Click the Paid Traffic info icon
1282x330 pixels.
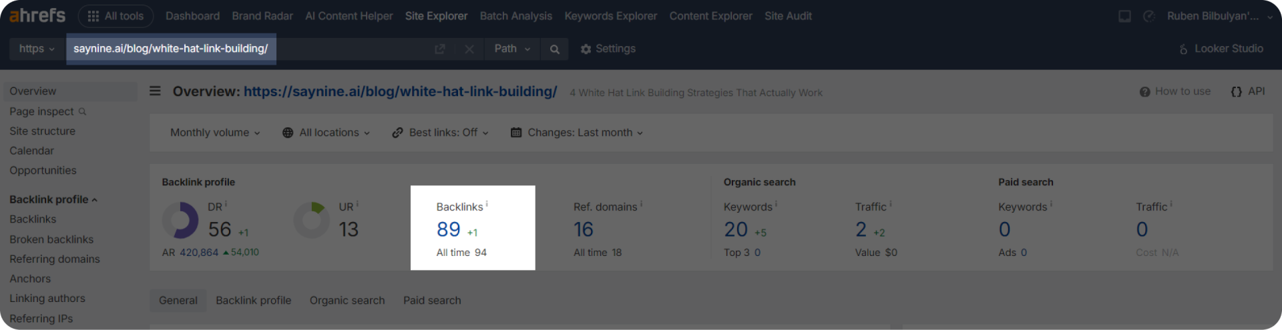pos(1171,204)
